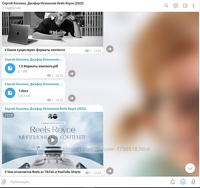Image resolution: width=200 pixels, height=188 pixels.
Task: Forward the '1.3 Форматы контента.pdf' message
Action: click(x=72, y=74)
